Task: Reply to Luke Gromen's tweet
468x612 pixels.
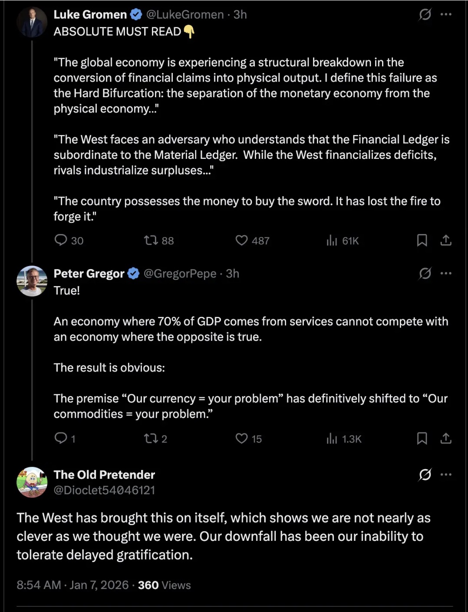Action: 61,240
